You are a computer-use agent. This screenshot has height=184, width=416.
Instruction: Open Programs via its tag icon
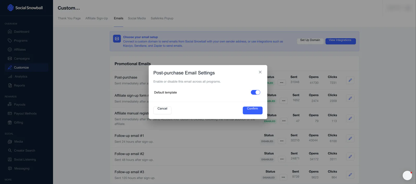10,41
